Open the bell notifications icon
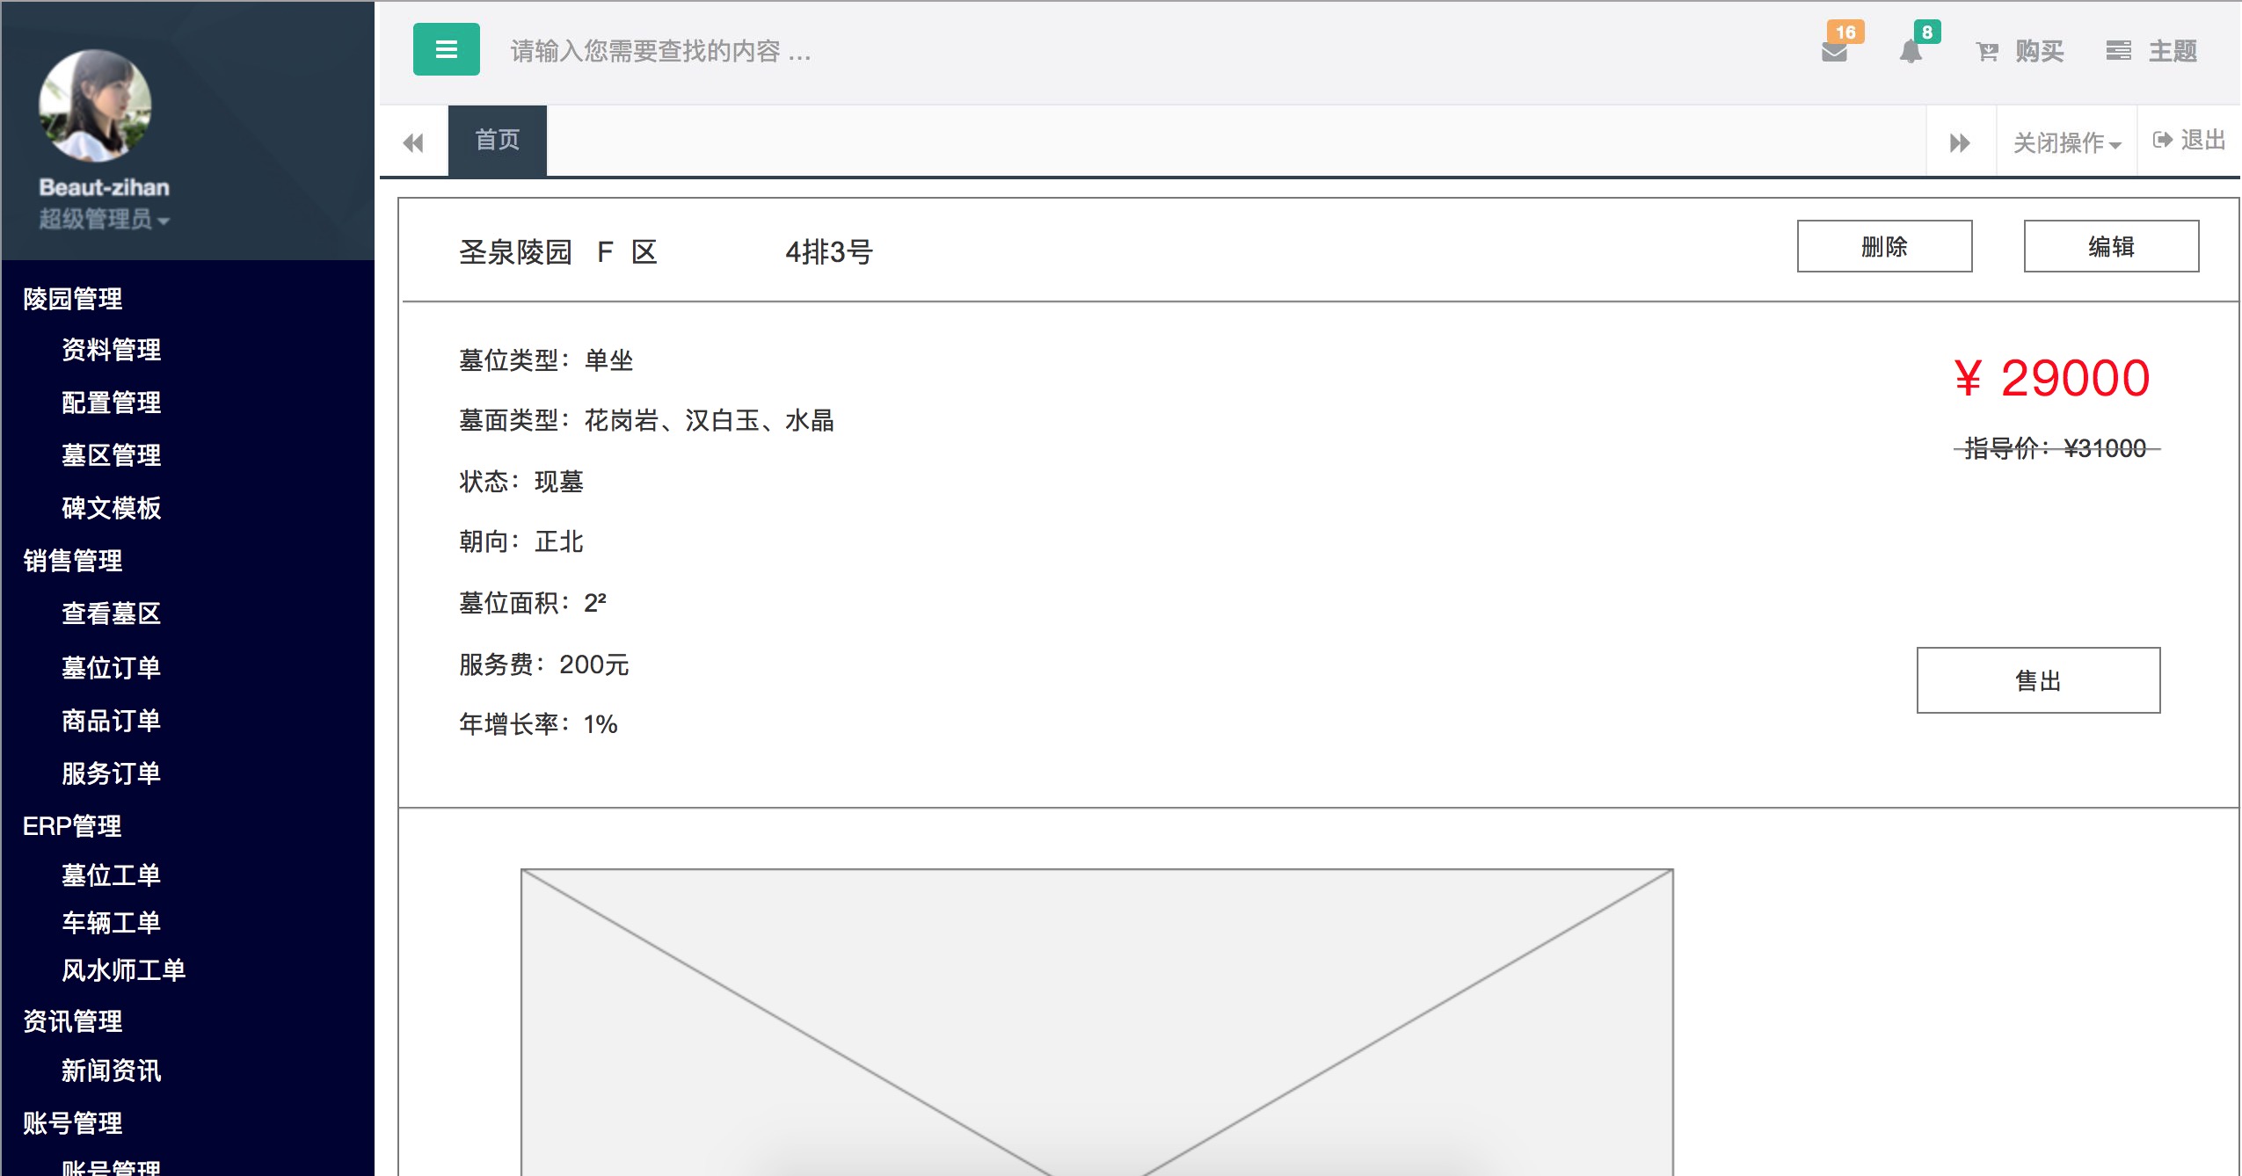The height and width of the screenshot is (1176, 2242). pyautogui.click(x=1911, y=52)
